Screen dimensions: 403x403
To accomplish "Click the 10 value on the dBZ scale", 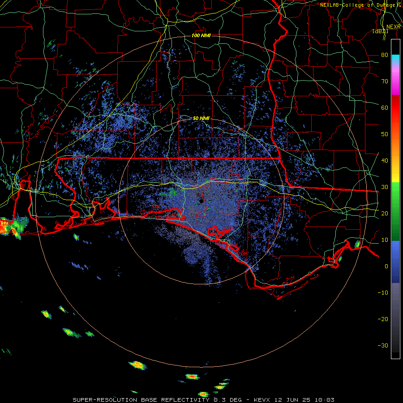I will [x=385, y=240].
